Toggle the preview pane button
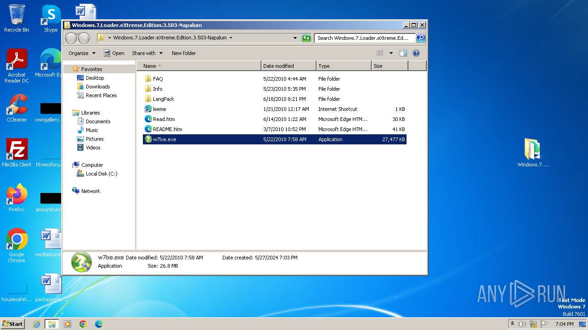The width and height of the screenshot is (588, 330). (x=403, y=53)
